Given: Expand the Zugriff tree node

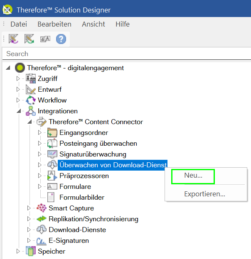Looking at the screenshot, I should (18, 78).
